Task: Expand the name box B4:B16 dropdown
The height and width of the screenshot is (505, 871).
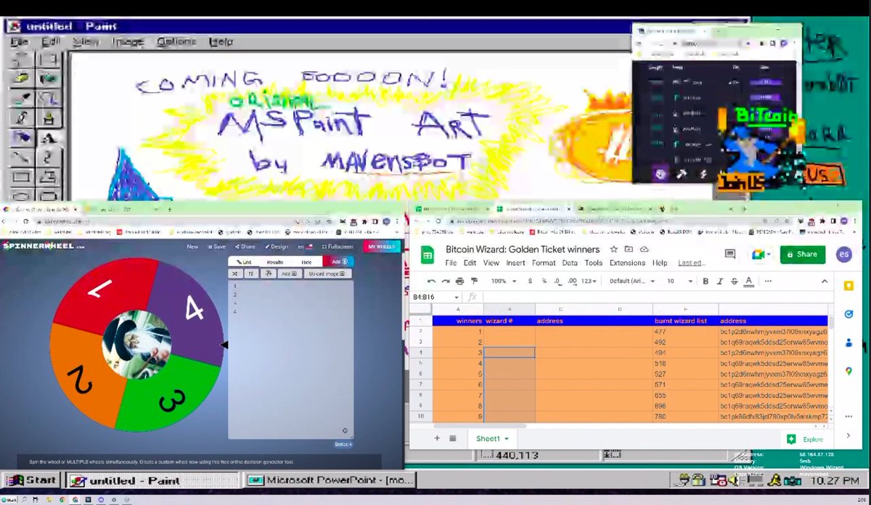Action: click(x=456, y=297)
